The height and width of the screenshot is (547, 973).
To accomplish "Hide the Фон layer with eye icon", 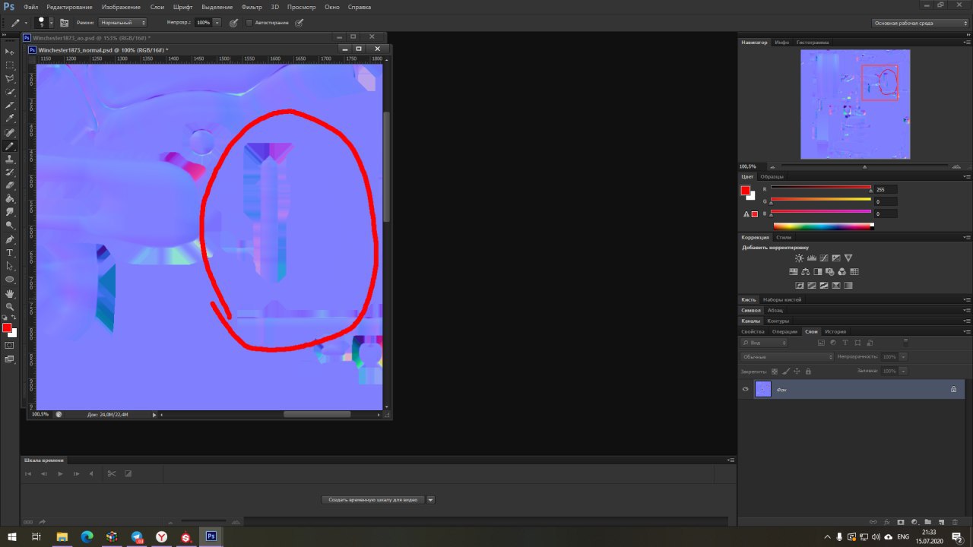I will click(x=745, y=389).
